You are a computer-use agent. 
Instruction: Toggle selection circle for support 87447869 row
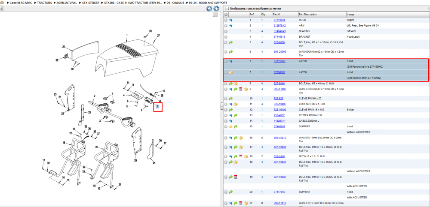(226, 192)
